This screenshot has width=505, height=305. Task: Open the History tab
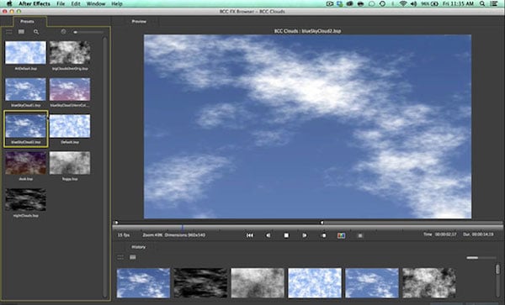139,247
